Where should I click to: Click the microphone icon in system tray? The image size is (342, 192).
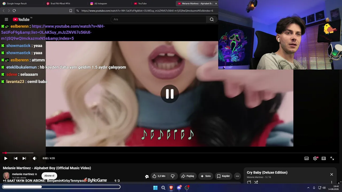pos(314,188)
